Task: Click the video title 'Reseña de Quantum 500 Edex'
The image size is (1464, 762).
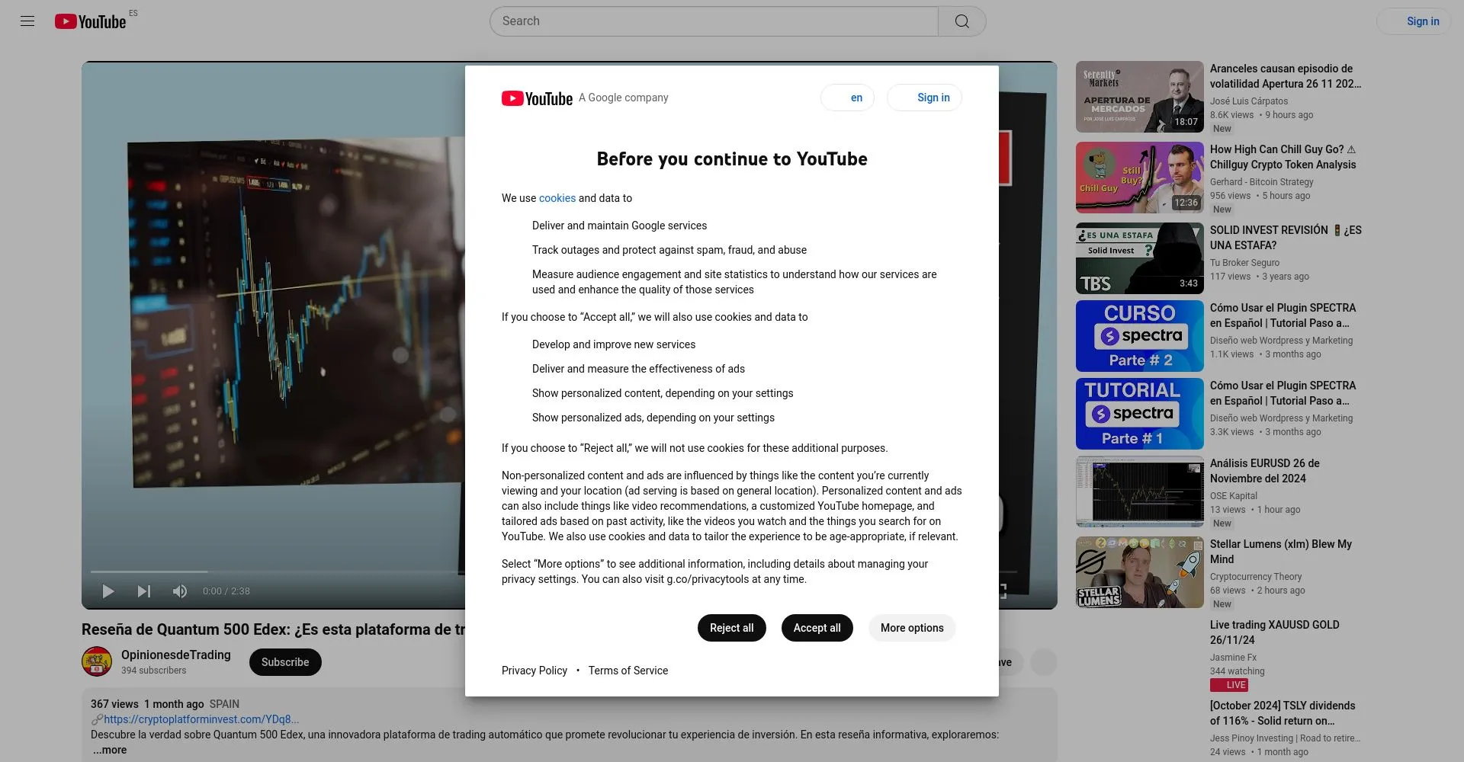Action: [x=273, y=629]
